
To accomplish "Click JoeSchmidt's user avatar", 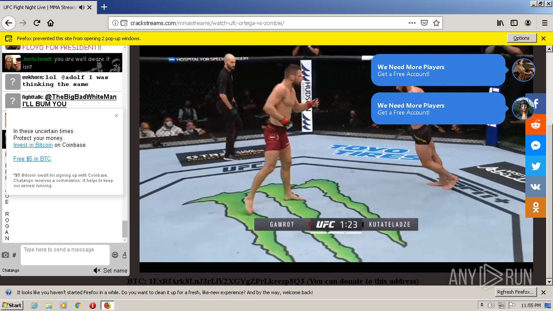I will 13,63.
